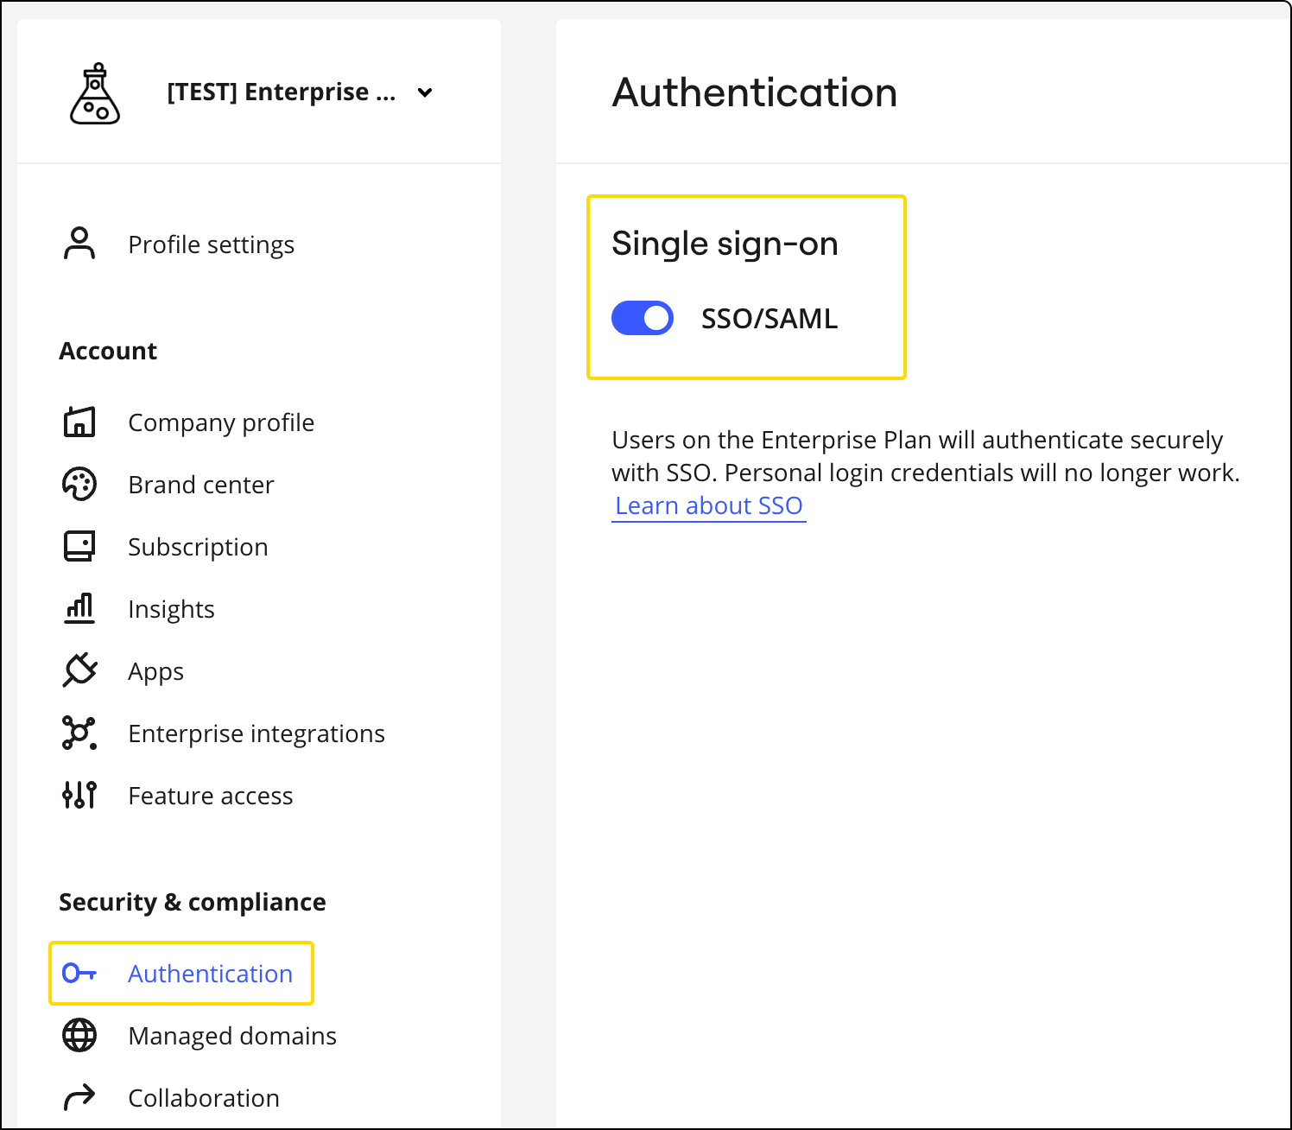Viewport: 1292px width, 1130px height.
Task: Click the Enterprise integrations nodes icon
Action: coord(79,733)
